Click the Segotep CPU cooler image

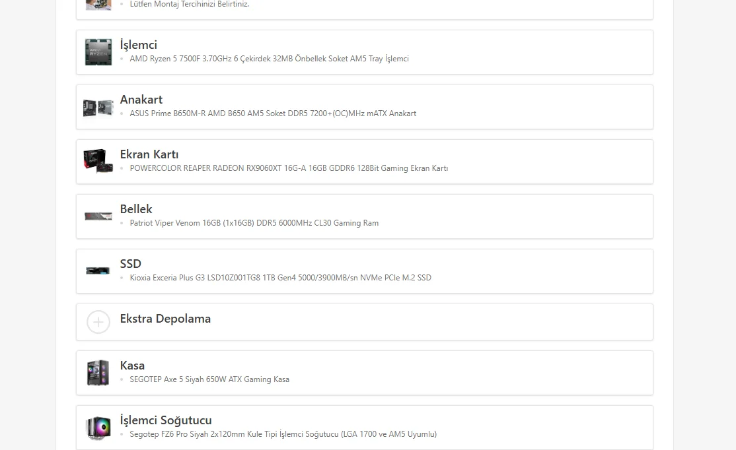[98, 428]
